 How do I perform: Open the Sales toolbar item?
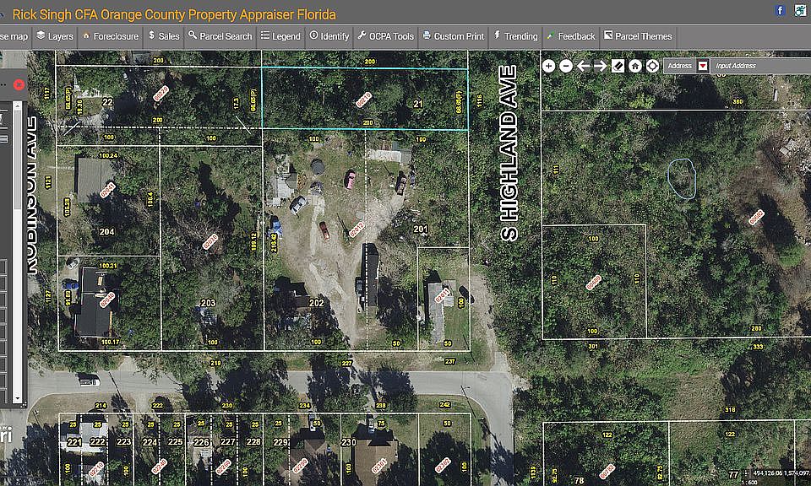click(163, 36)
